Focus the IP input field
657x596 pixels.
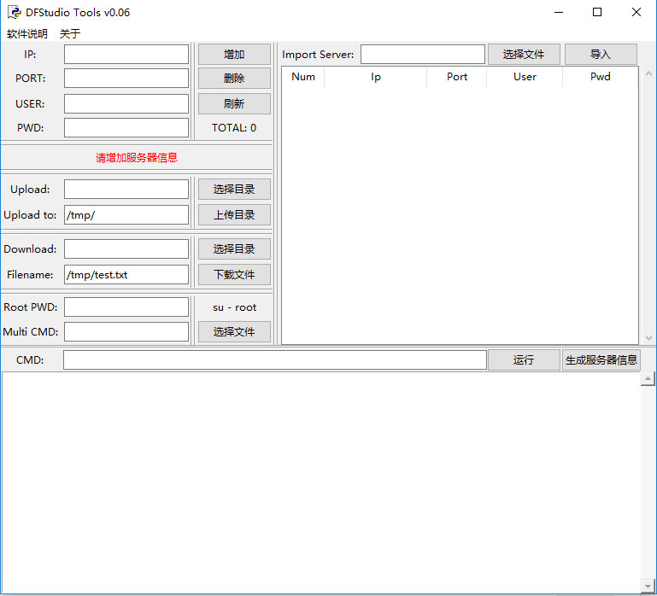[x=126, y=55]
